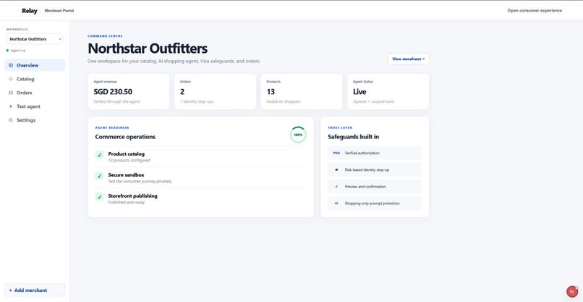The image size is (583, 302).
Task: Click the VISA logo beside Verified authorization
Action: (x=336, y=153)
